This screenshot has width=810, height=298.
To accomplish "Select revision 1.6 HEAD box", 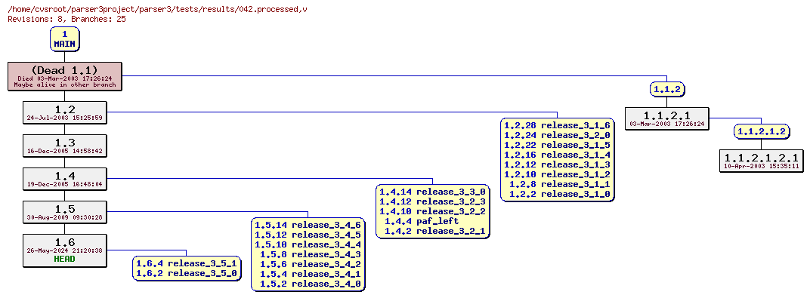I will (x=64, y=250).
